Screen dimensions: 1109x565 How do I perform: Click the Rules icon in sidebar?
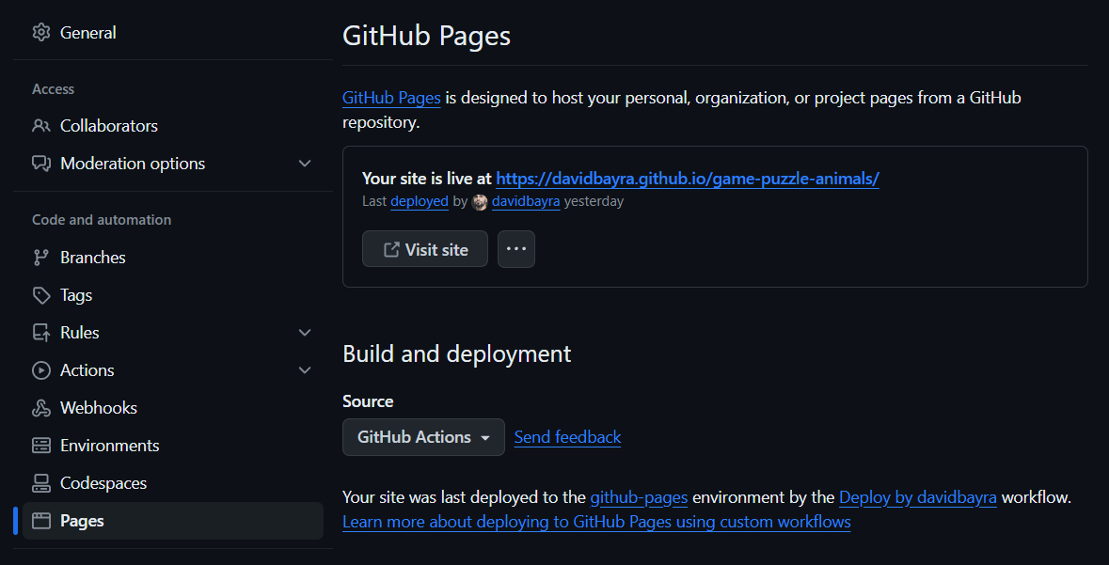click(x=41, y=333)
